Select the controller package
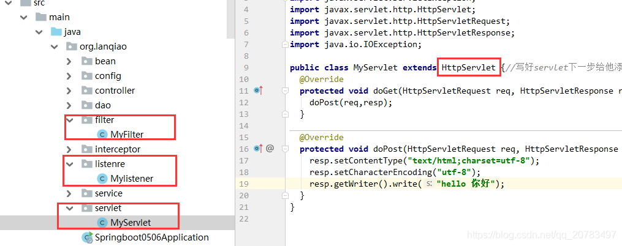The height and width of the screenshot is (246, 622). click(115, 91)
